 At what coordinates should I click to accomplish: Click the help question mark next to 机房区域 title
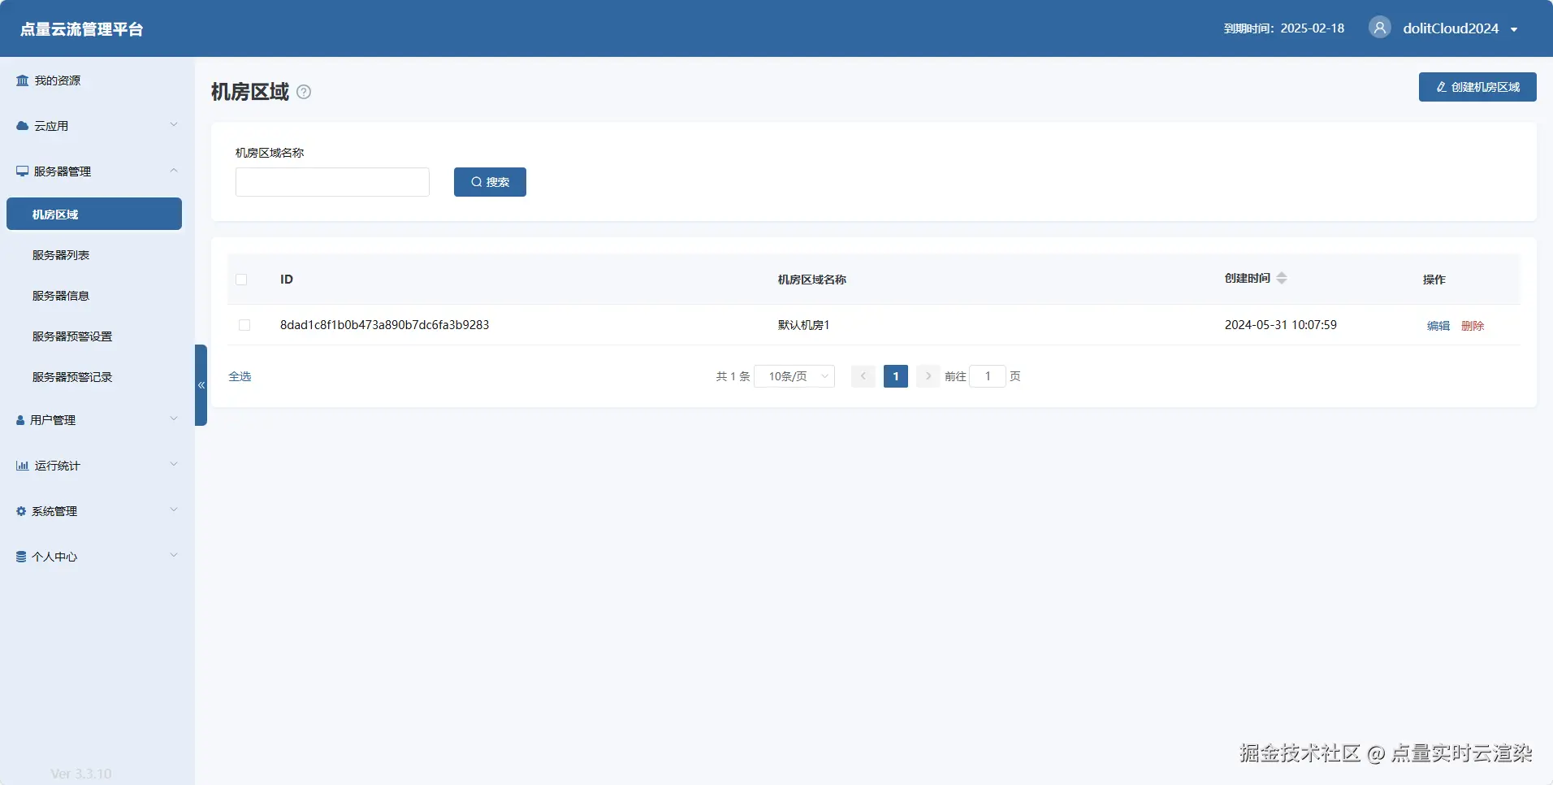[x=304, y=92]
